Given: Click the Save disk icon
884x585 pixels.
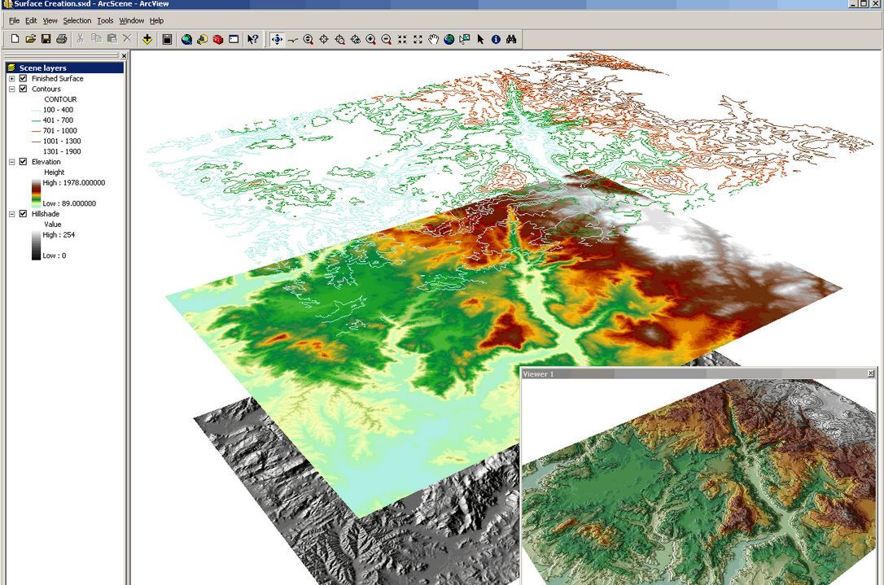Looking at the screenshot, I should pos(46,39).
